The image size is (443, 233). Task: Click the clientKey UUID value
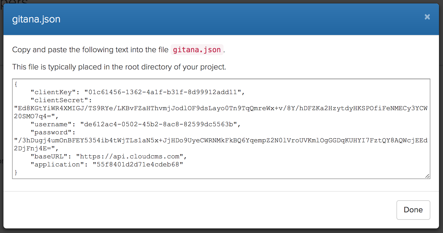pyautogui.click(x=163, y=92)
